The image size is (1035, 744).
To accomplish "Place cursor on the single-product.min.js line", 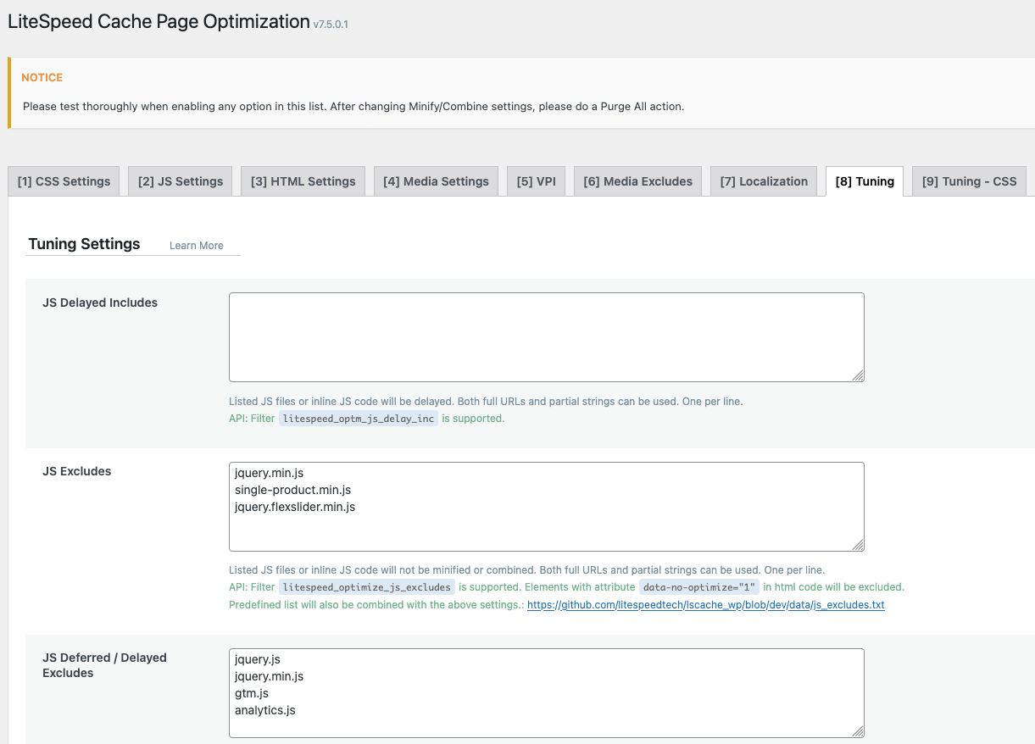I will pos(292,490).
